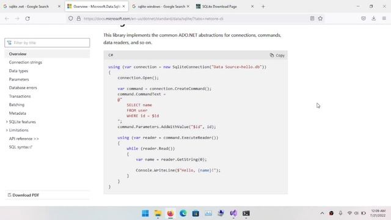The height and width of the screenshot is (220, 391).
Task: Open Connection strings article
Action: click(26, 62)
